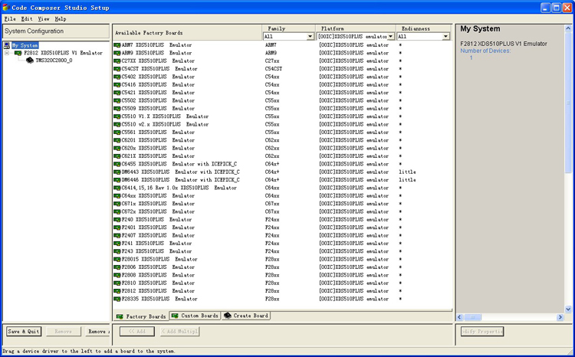Click the right pane scroll-up arrow

point(568,28)
